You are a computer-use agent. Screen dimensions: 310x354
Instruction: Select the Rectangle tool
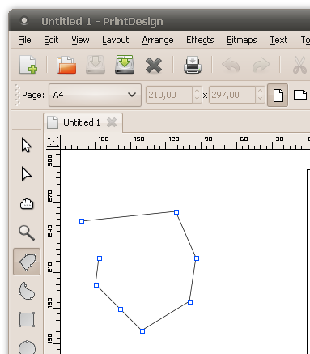click(x=27, y=319)
